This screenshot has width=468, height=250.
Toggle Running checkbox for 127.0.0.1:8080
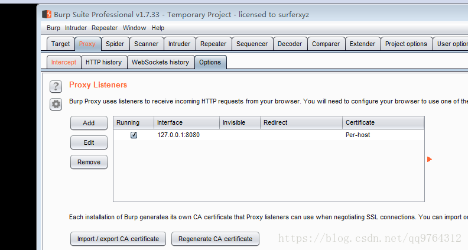(134, 135)
